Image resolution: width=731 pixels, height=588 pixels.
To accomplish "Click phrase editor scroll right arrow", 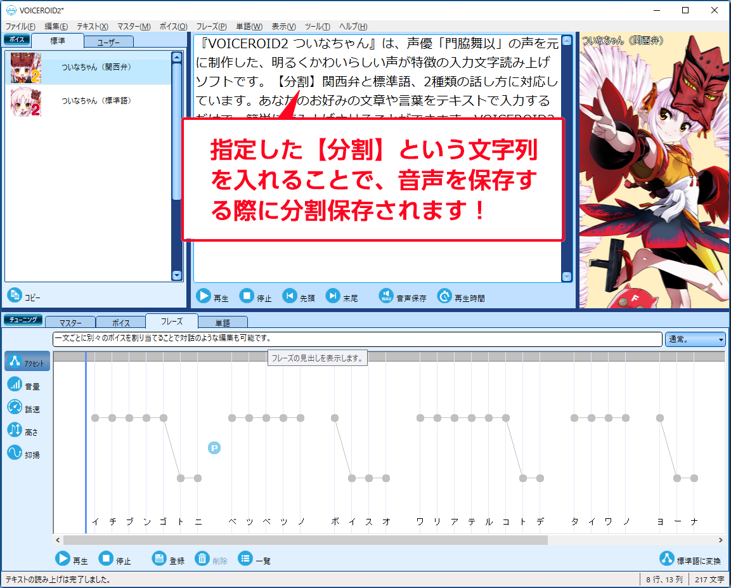I will coord(721,540).
